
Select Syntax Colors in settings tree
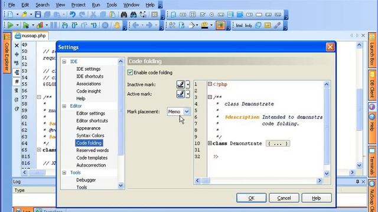pyautogui.click(x=90, y=135)
